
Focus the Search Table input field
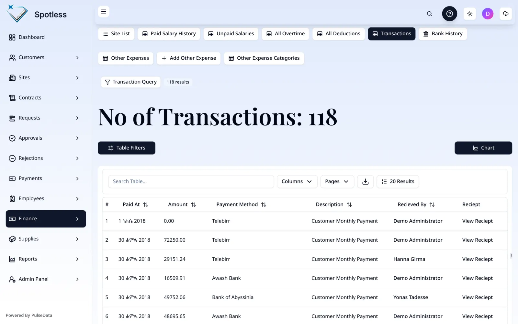point(191,181)
